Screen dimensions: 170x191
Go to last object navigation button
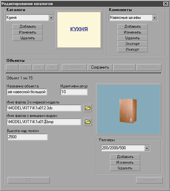(52, 67)
